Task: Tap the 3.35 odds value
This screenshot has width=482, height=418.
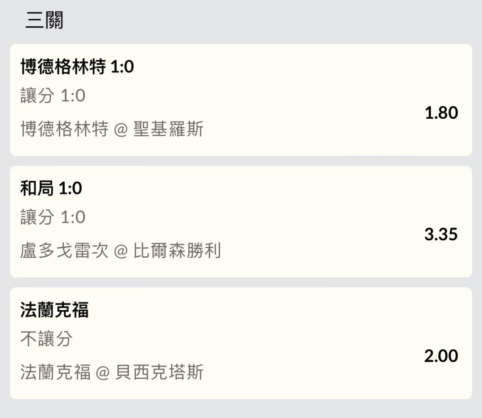Action: tap(441, 234)
